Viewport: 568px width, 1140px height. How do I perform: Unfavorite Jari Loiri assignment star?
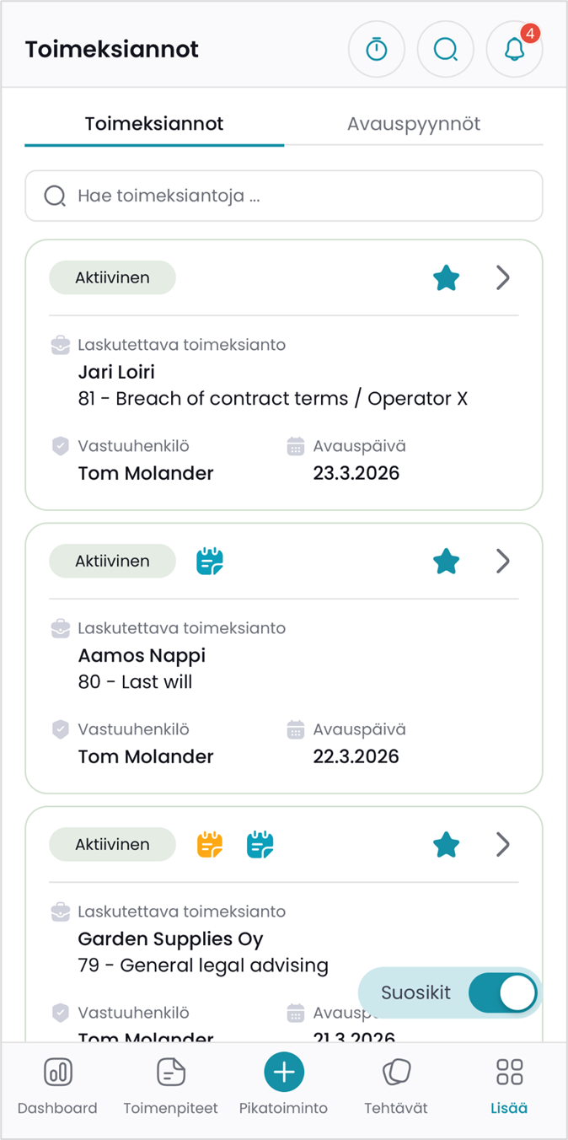[x=446, y=277]
